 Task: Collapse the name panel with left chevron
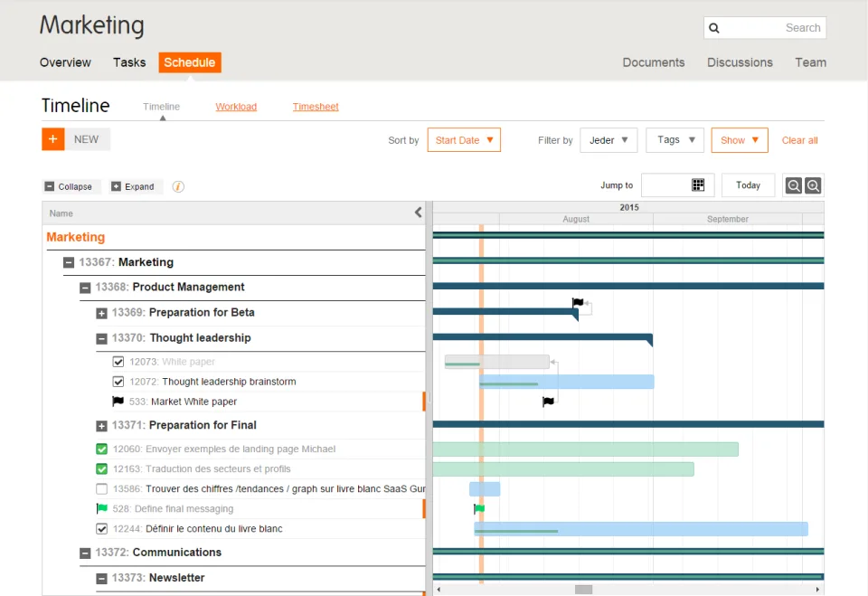pyautogui.click(x=418, y=213)
